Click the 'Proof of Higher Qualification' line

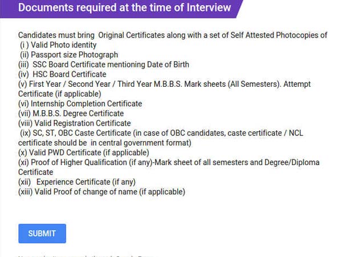pos(169,163)
